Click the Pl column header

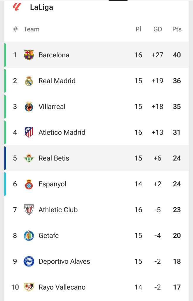coord(138,29)
